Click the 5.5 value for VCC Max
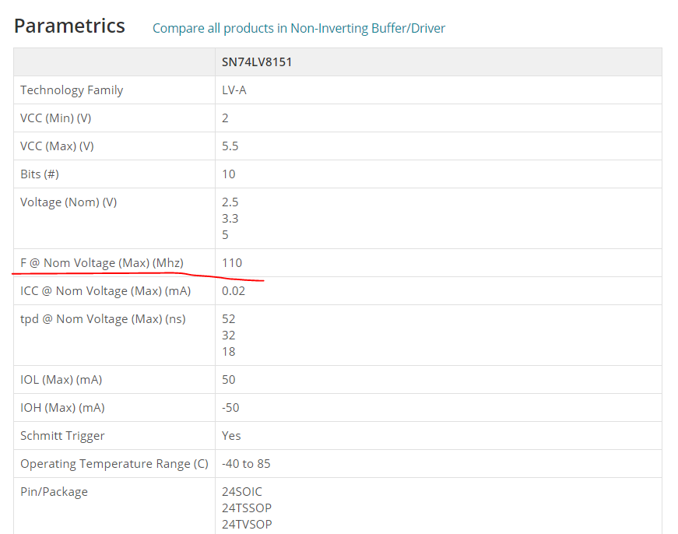Viewport: 678px width, 534px height. pyautogui.click(x=230, y=146)
